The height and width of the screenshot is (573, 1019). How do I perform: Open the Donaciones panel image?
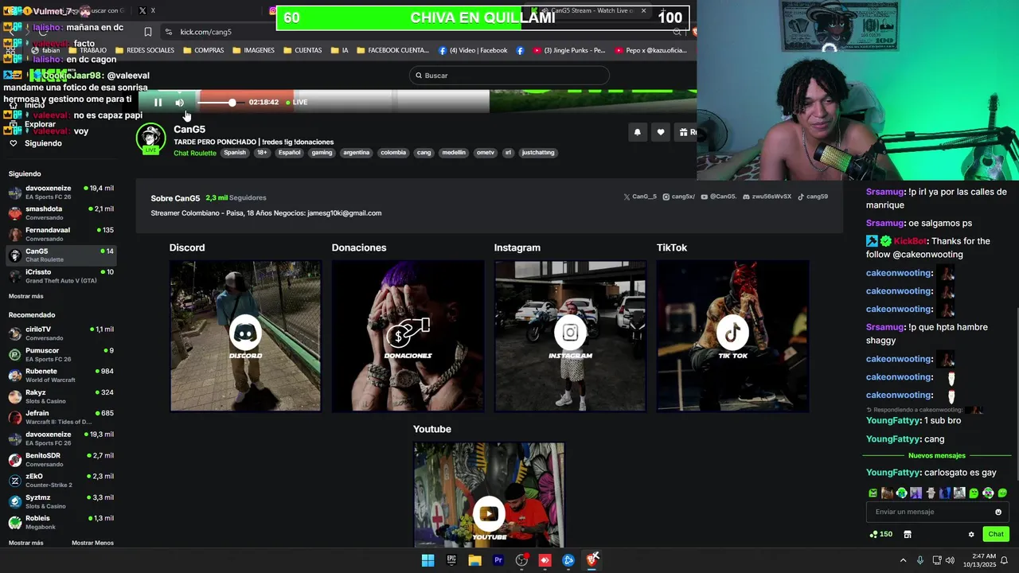408,336
